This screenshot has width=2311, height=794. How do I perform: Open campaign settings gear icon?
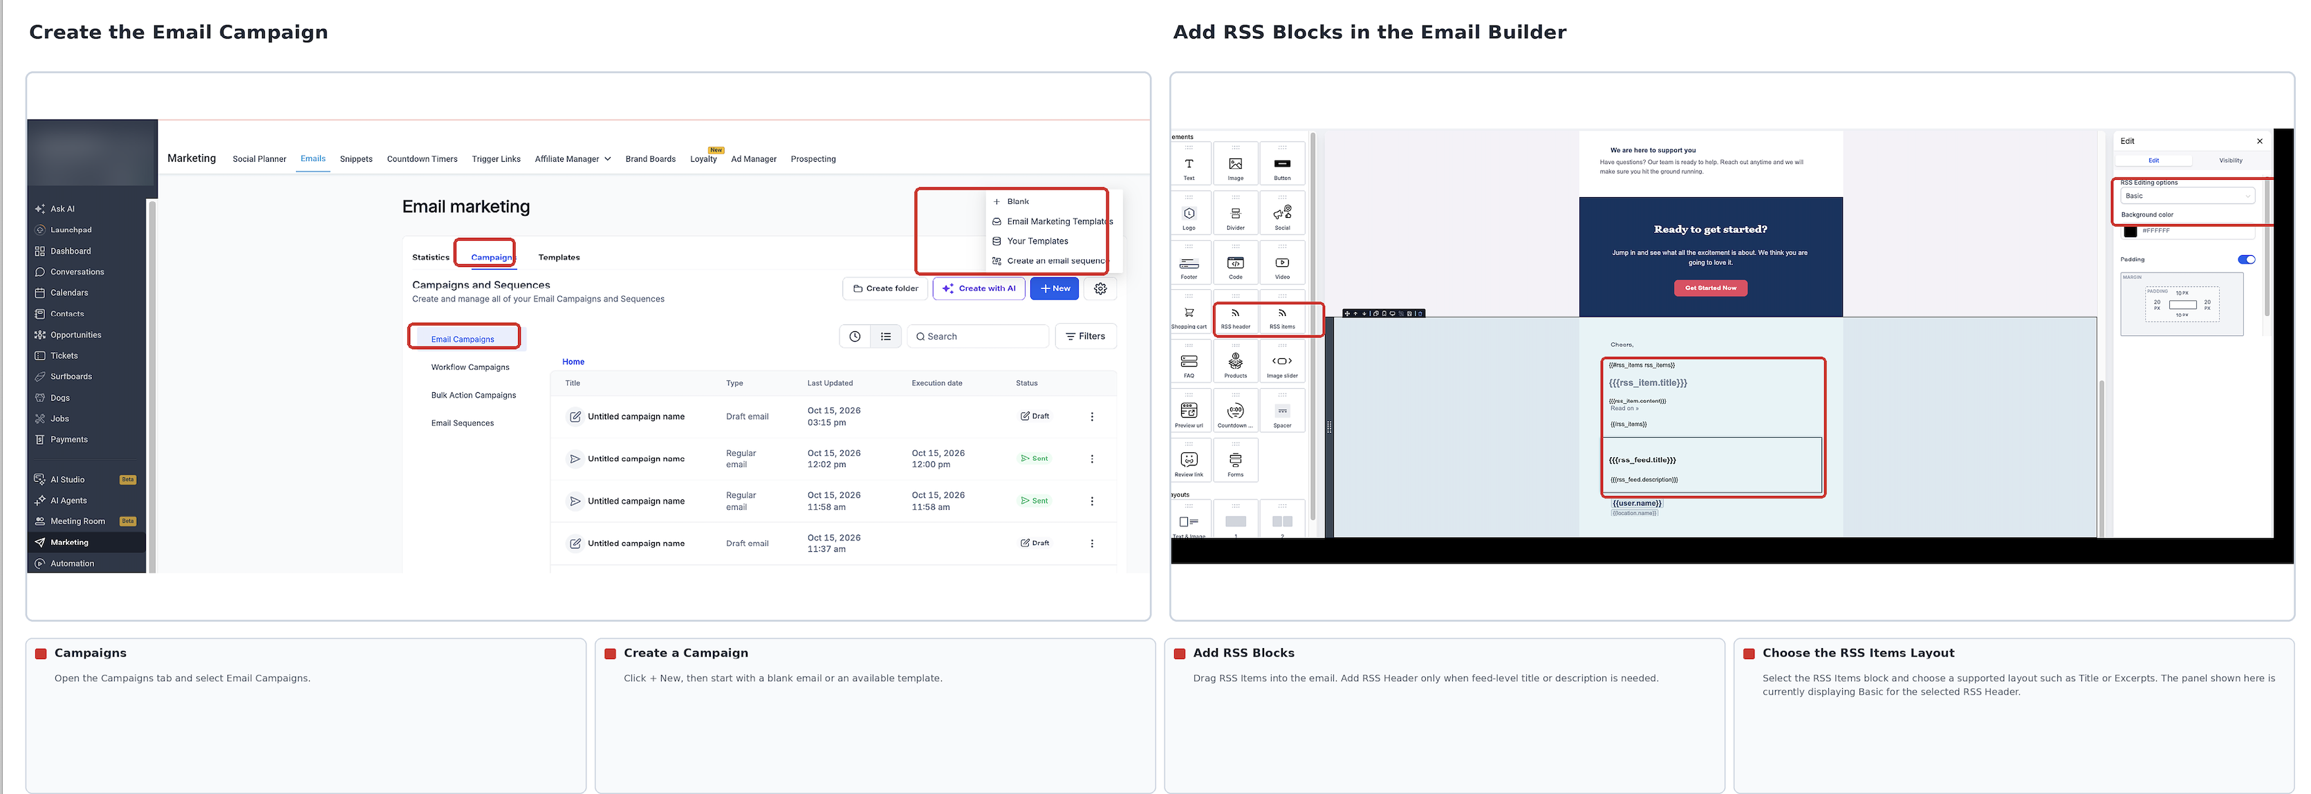tap(1101, 289)
